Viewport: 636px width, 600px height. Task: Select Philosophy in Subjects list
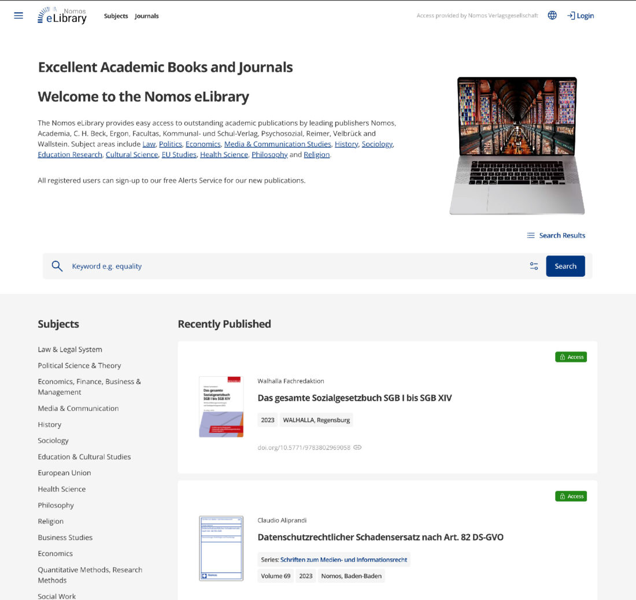pyautogui.click(x=56, y=505)
